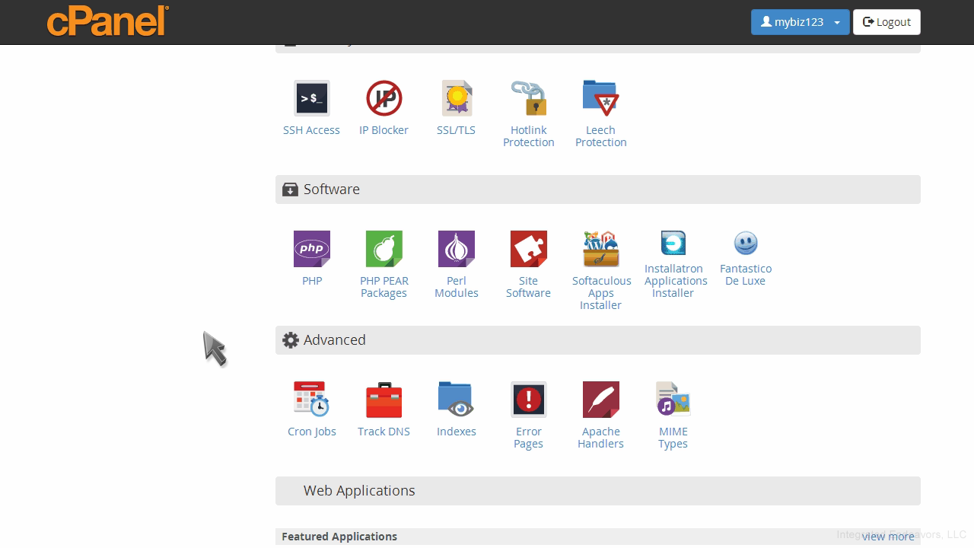This screenshot has height=548, width=974.
Task: Open the Perl Modules icon
Action: pyautogui.click(x=457, y=249)
